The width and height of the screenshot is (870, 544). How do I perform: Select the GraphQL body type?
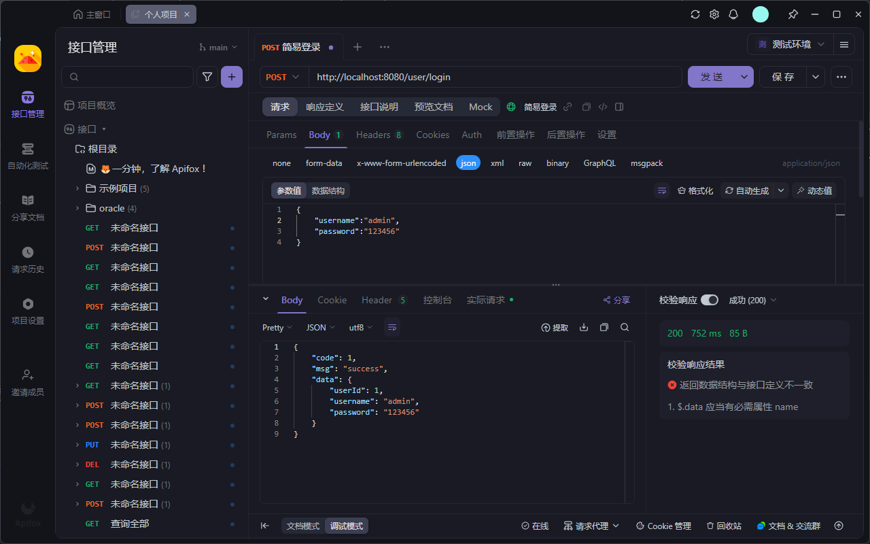click(599, 163)
